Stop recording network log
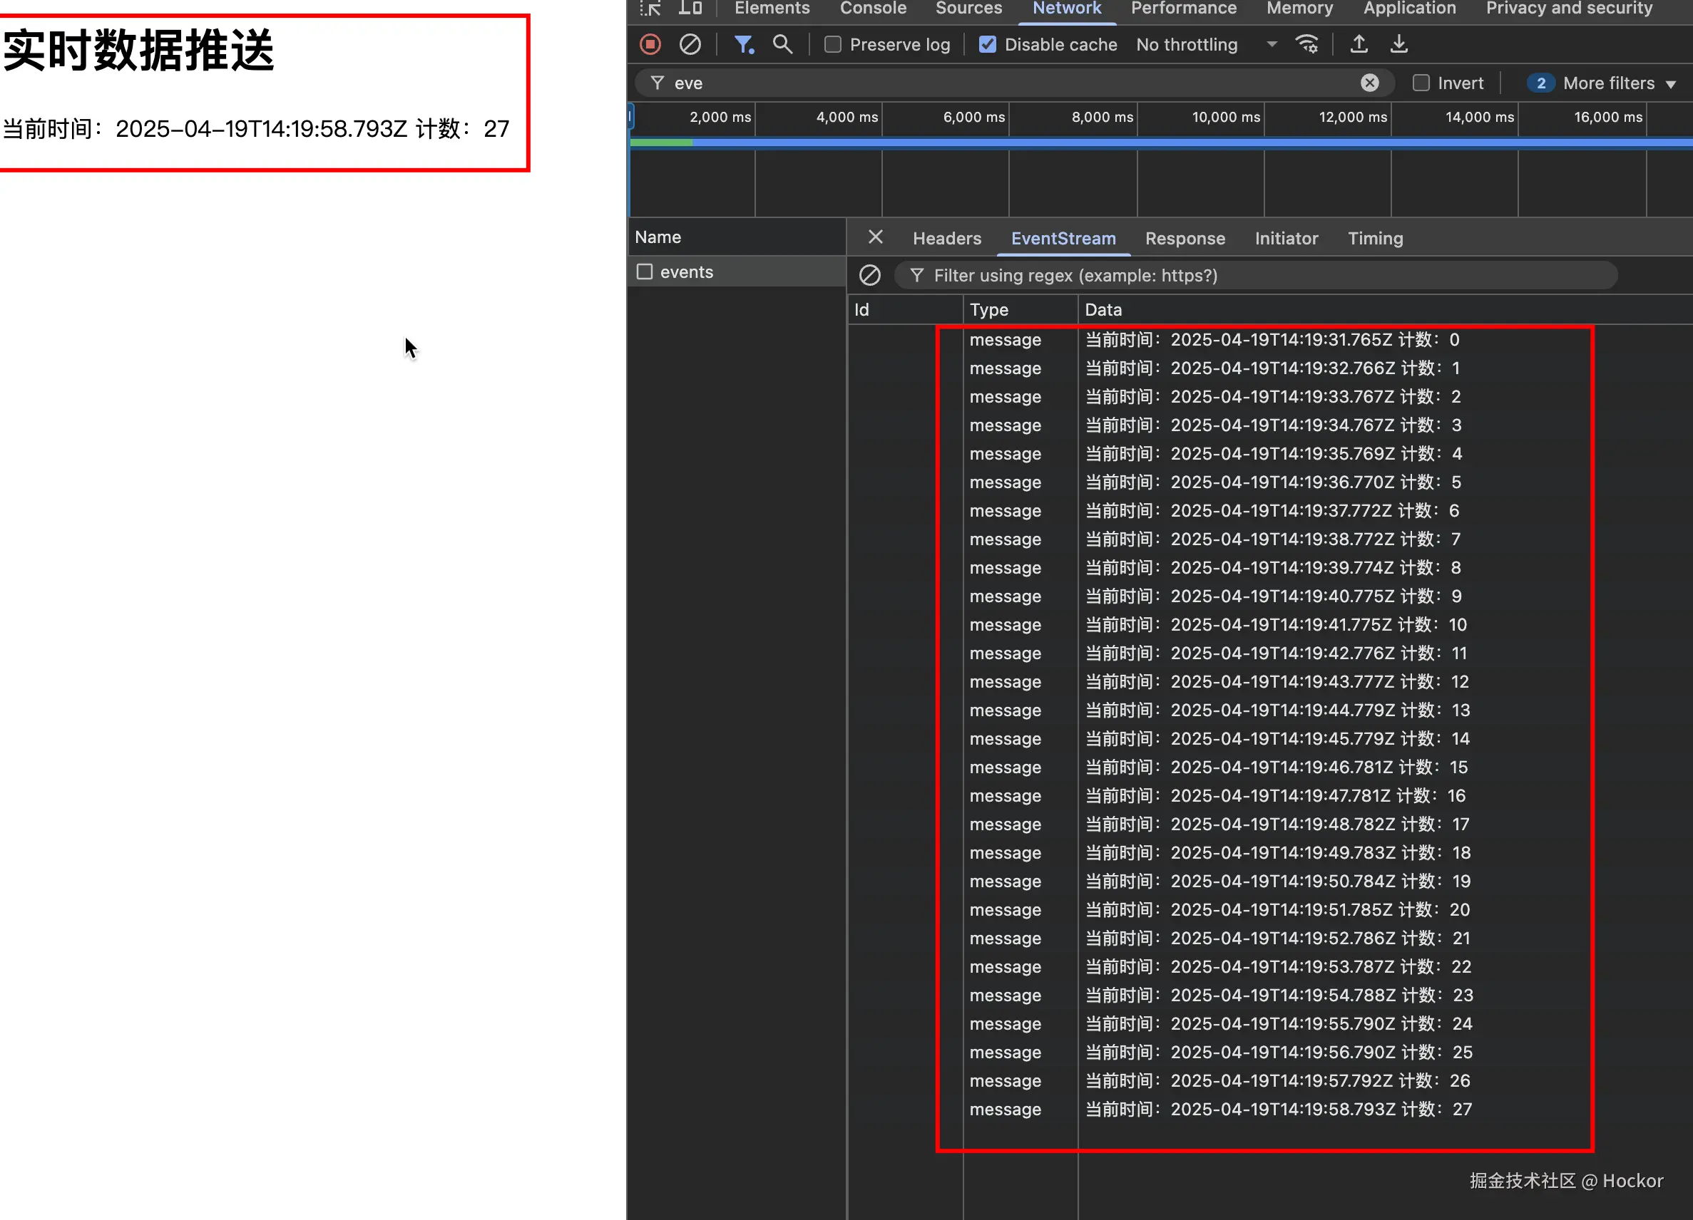 click(x=650, y=45)
